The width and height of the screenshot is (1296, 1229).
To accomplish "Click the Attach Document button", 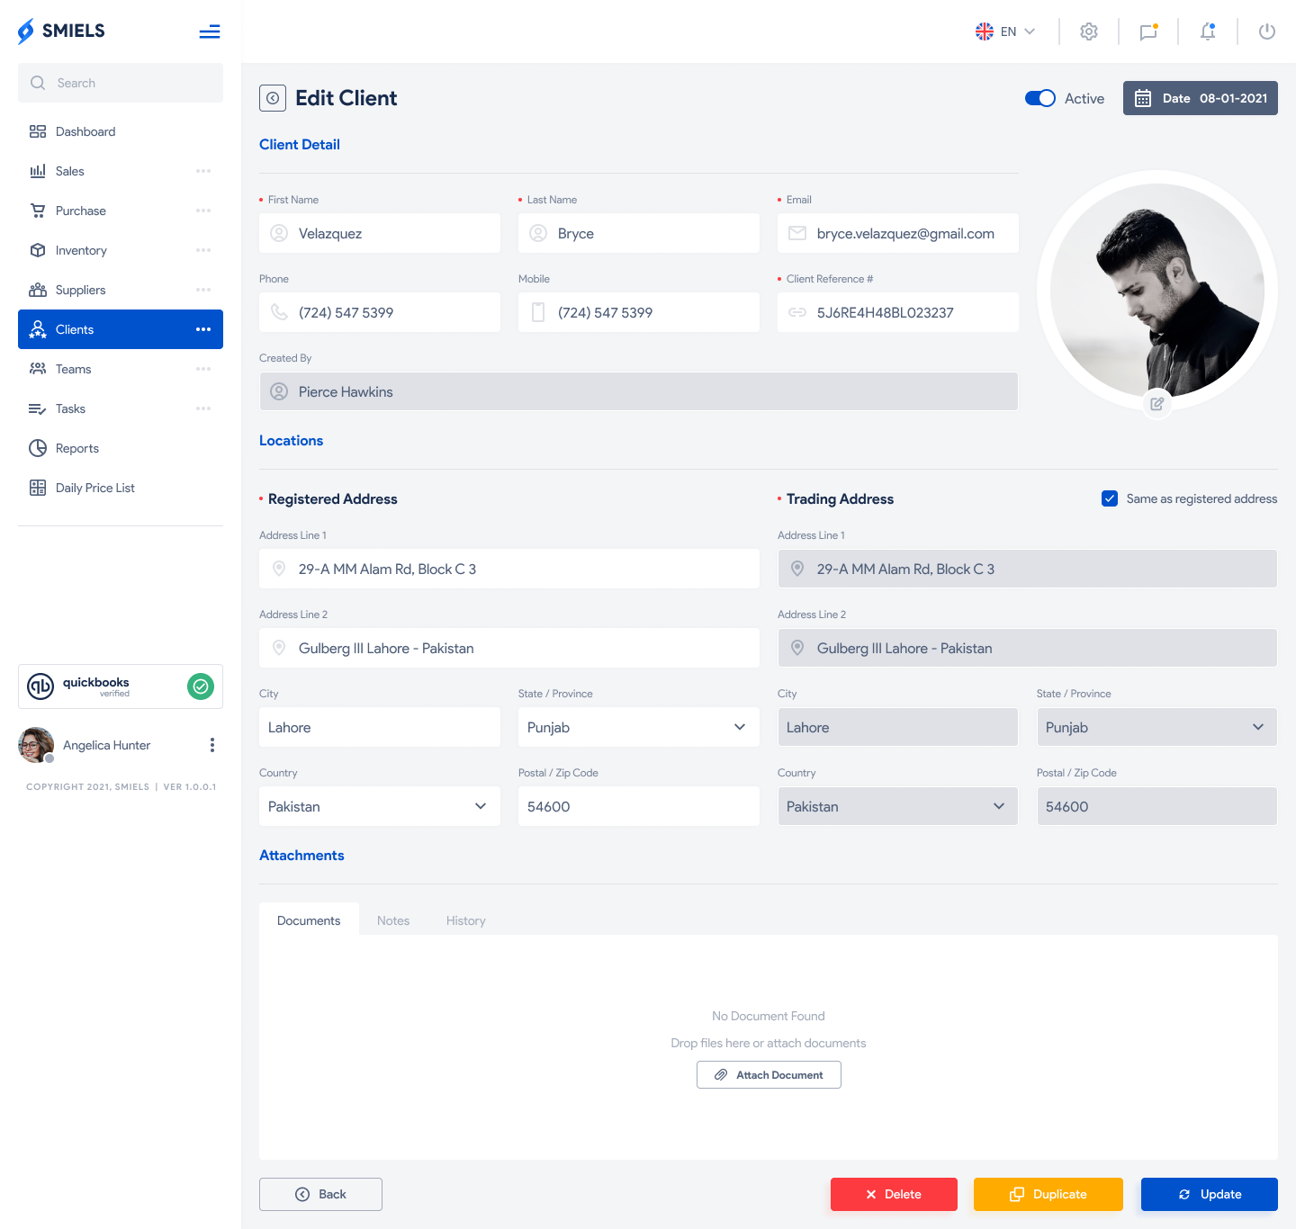I will [x=769, y=1074].
